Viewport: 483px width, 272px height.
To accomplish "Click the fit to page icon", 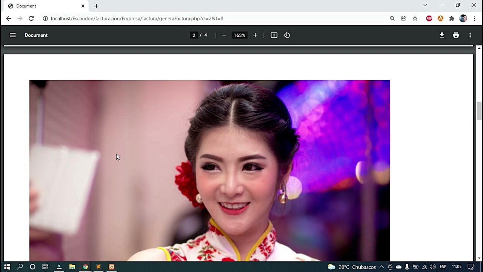I will click(x=274, y=35).
